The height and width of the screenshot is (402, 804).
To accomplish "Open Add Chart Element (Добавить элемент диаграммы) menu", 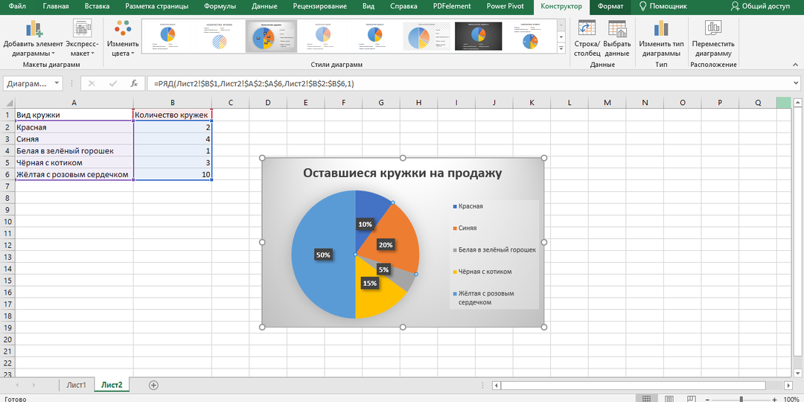I will coord(33,39).
